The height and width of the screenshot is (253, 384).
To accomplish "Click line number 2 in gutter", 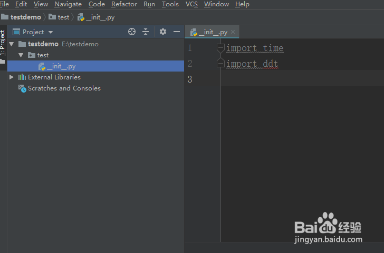I will [190, 64].
